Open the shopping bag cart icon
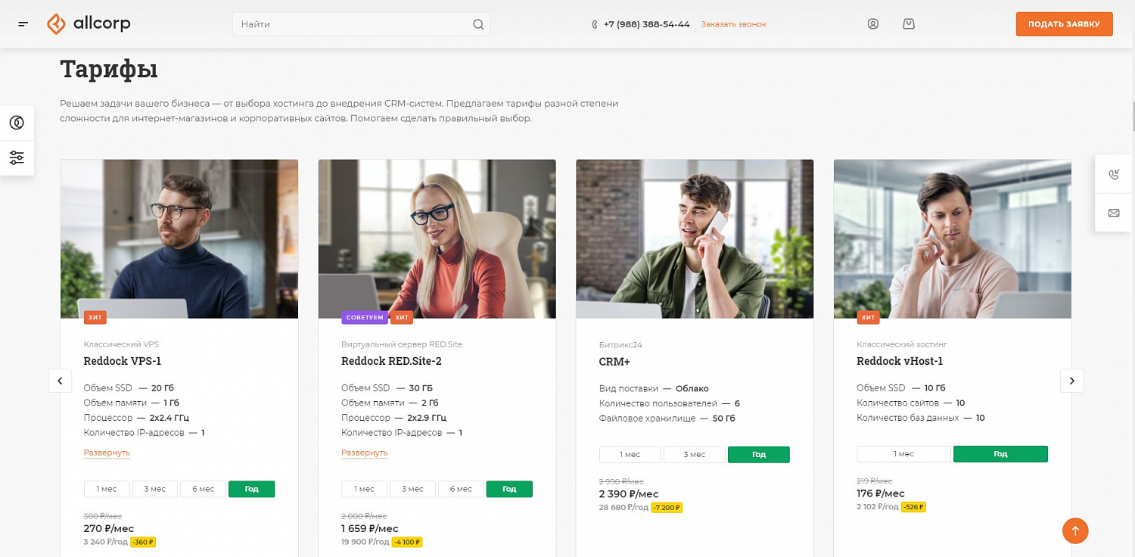The width and height of the screenshot is (1135, 557). 909,24
